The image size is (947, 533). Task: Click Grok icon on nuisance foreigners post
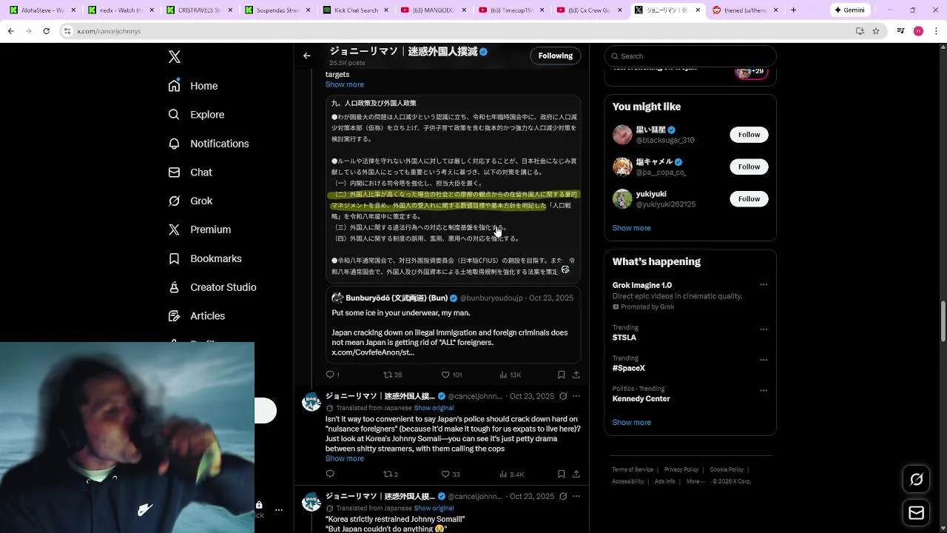pos(563,396)
